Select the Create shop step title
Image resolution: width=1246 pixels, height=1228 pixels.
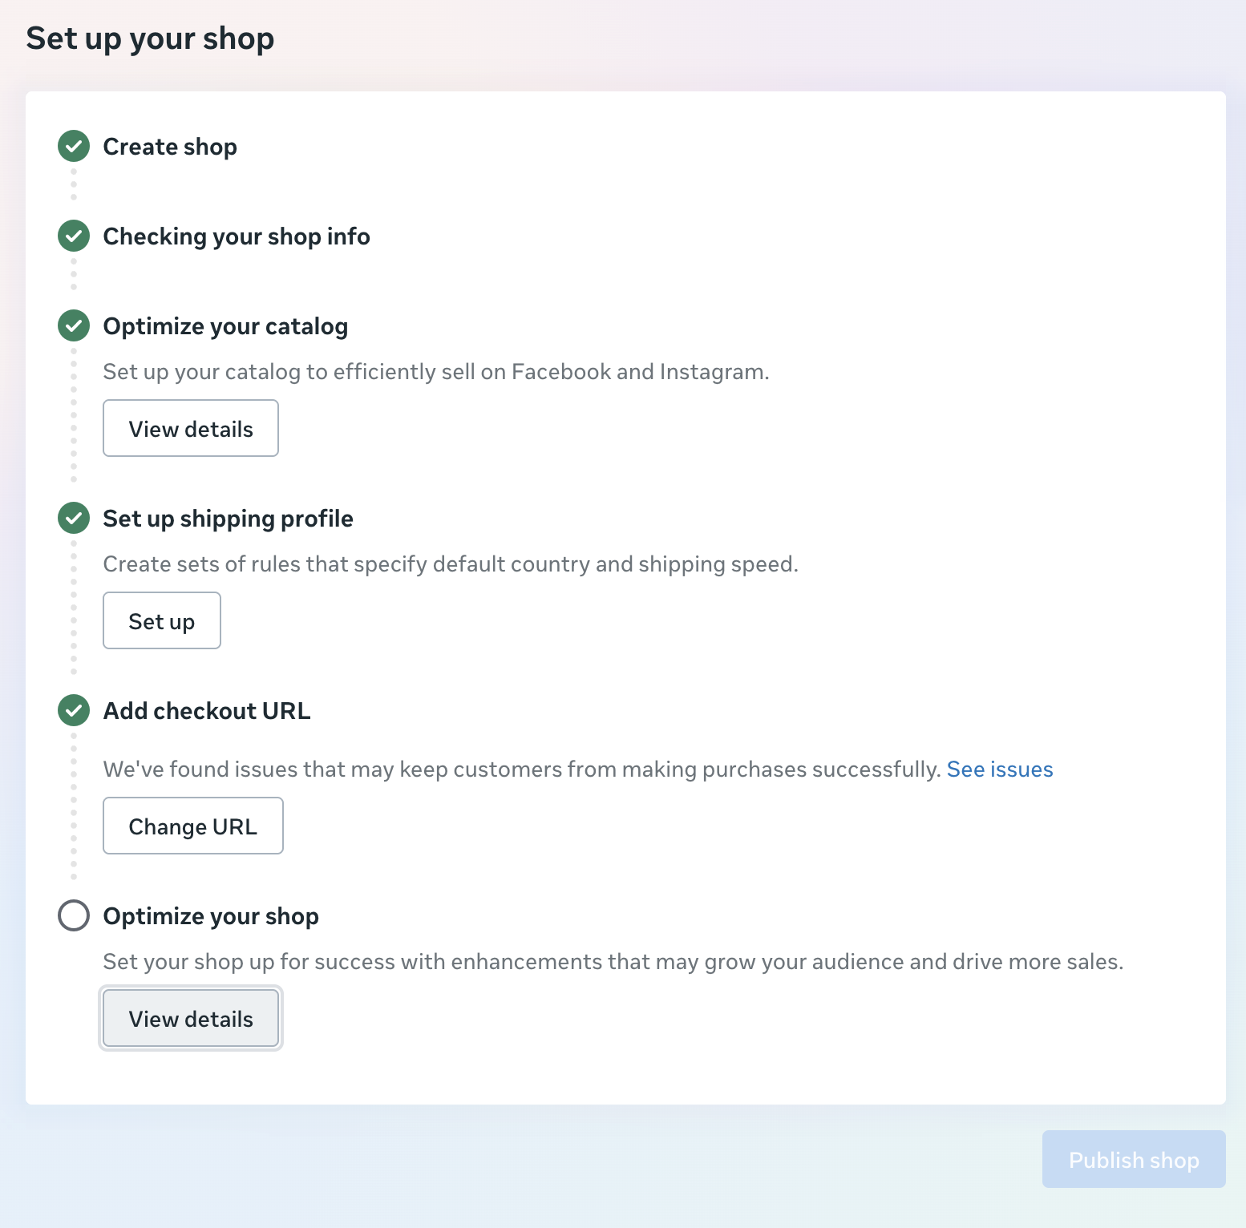click(x=170, y=147)
